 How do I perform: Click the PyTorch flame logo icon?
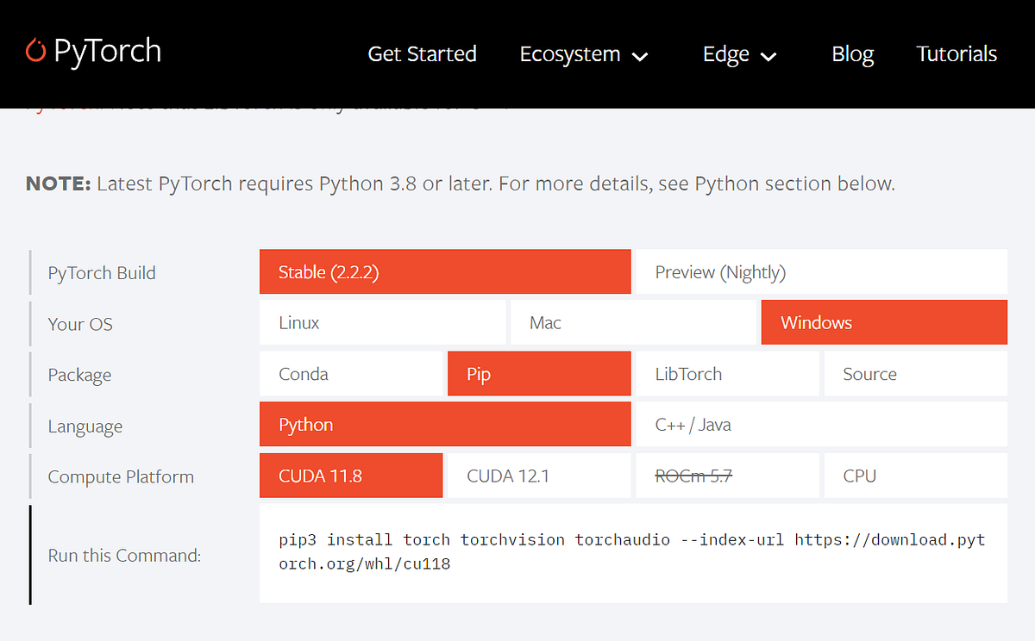coord(35,51)
